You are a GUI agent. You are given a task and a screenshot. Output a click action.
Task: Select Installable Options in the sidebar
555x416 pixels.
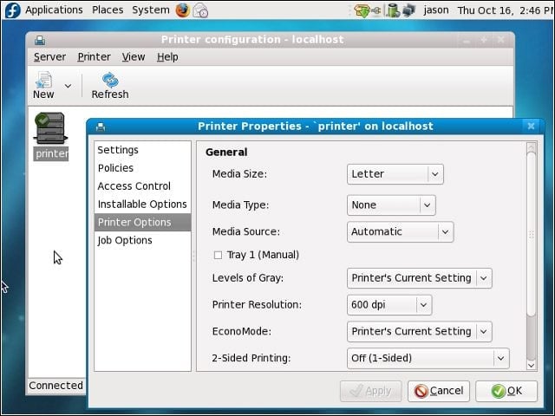pyautogui.click(x=142, y=205)
